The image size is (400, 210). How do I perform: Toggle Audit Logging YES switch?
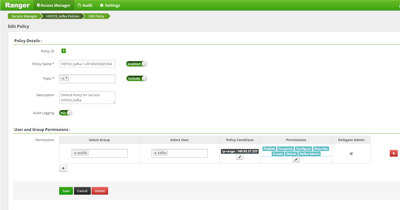point(66,113)
